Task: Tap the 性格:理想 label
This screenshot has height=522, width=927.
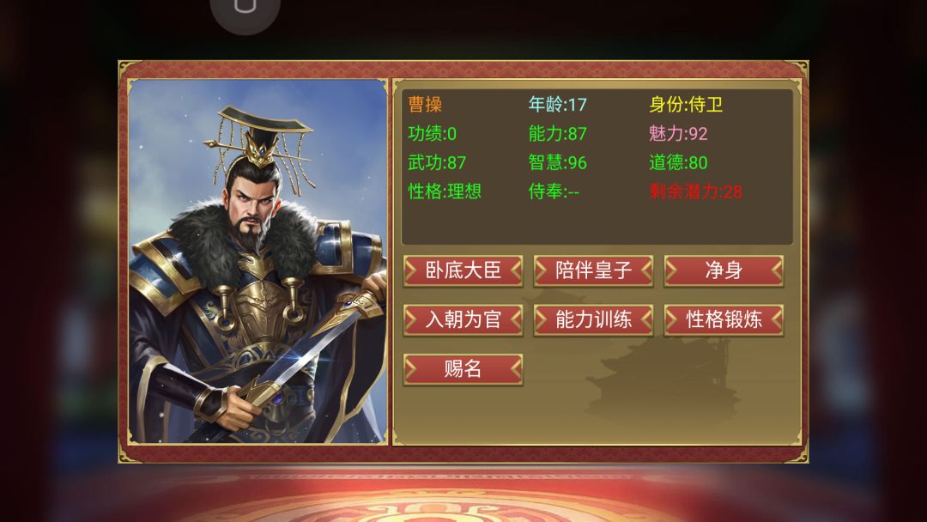Action: pyautogui.click(x=445, y=191)
